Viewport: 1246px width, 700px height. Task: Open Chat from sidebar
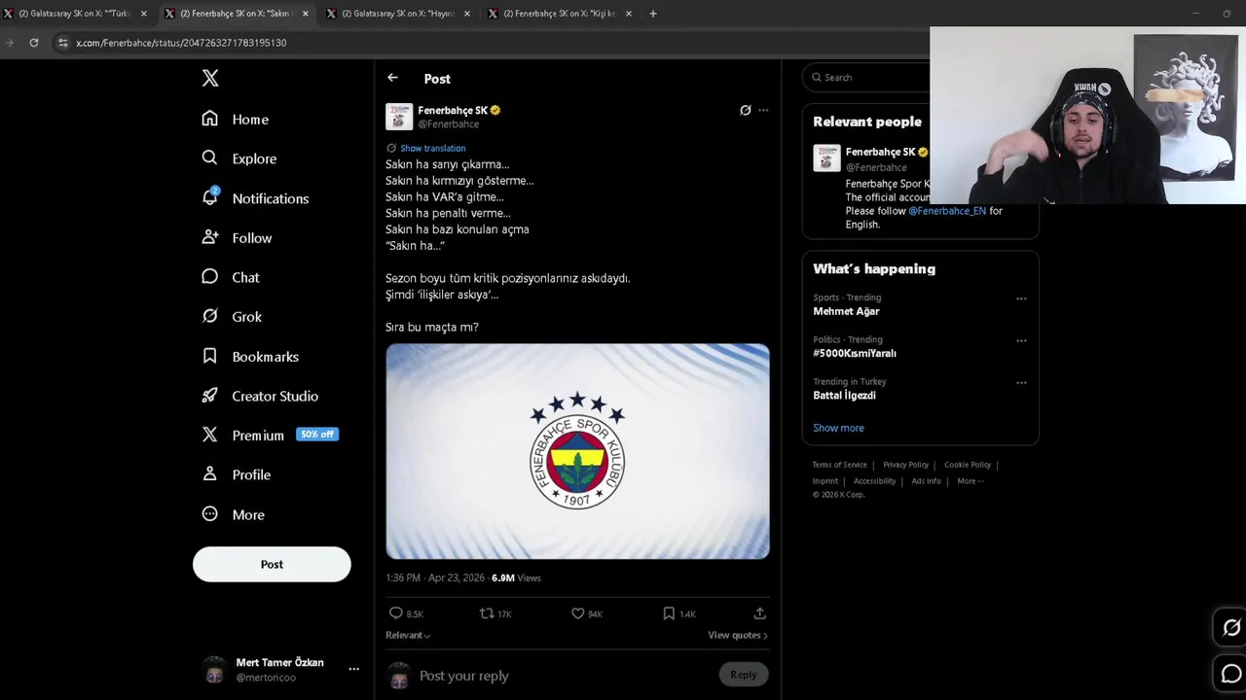tap(231, 277)
